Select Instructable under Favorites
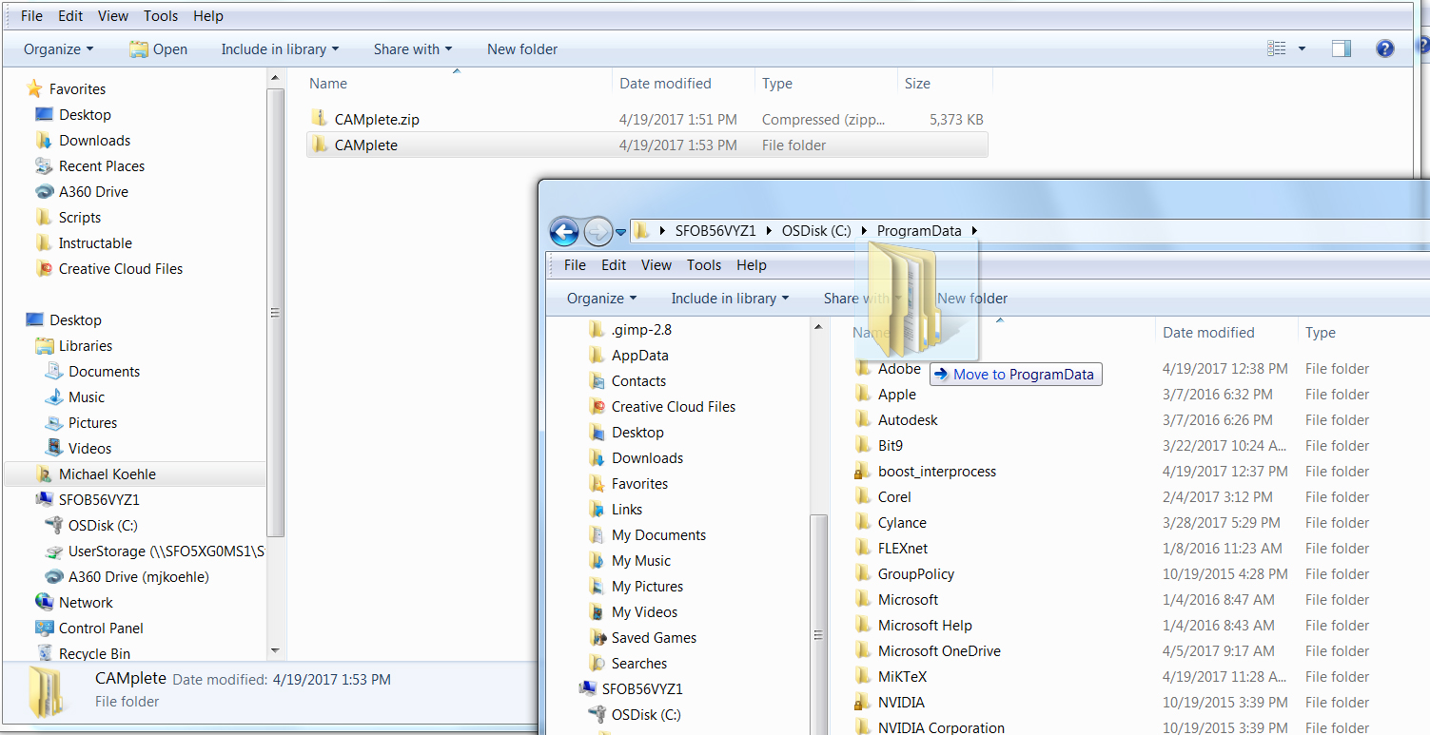 click(95, 242)
